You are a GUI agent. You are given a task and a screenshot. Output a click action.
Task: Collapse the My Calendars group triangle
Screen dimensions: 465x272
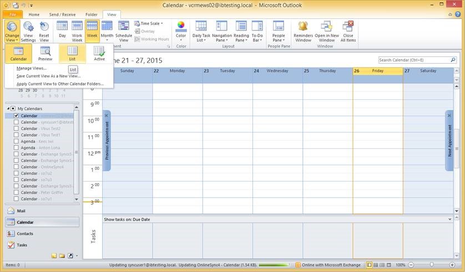click(8, 109)
